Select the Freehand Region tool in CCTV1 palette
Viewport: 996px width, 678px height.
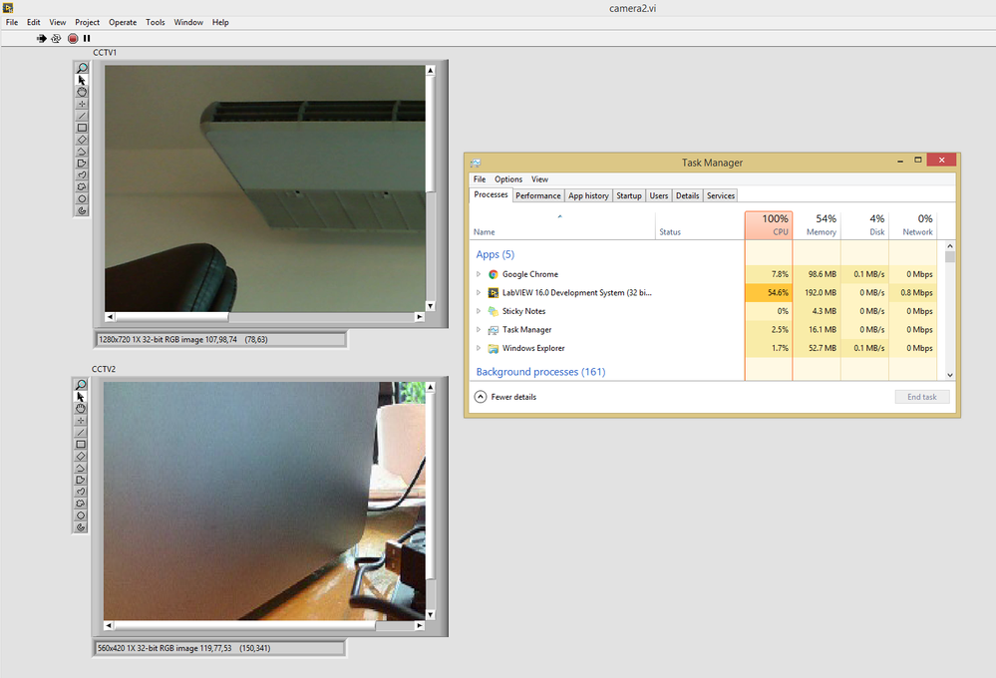[82, 186]
